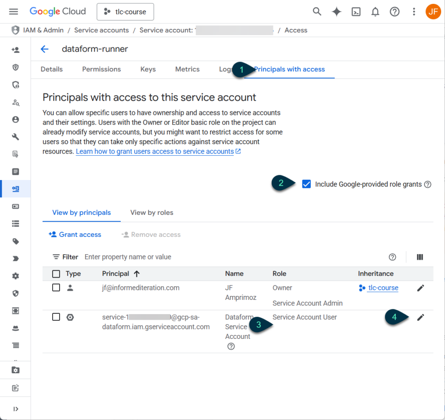Open the Gemini assistant
This screenshot has height=420, width=445.
(336, 12)
